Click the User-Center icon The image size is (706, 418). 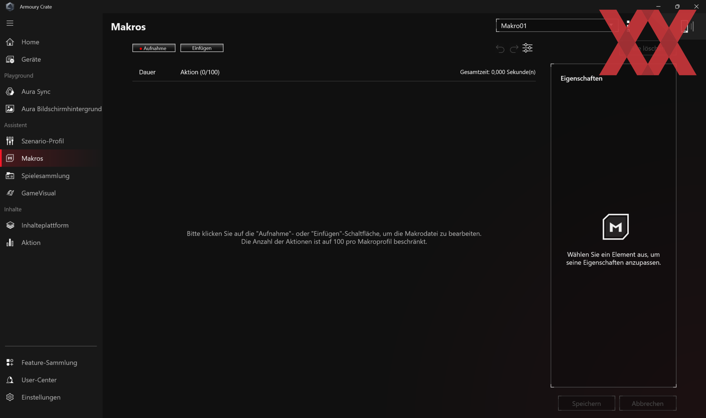[x=10, y=380]
